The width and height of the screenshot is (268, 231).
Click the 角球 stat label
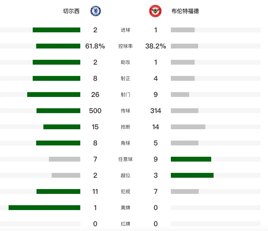tap(125, 143)
